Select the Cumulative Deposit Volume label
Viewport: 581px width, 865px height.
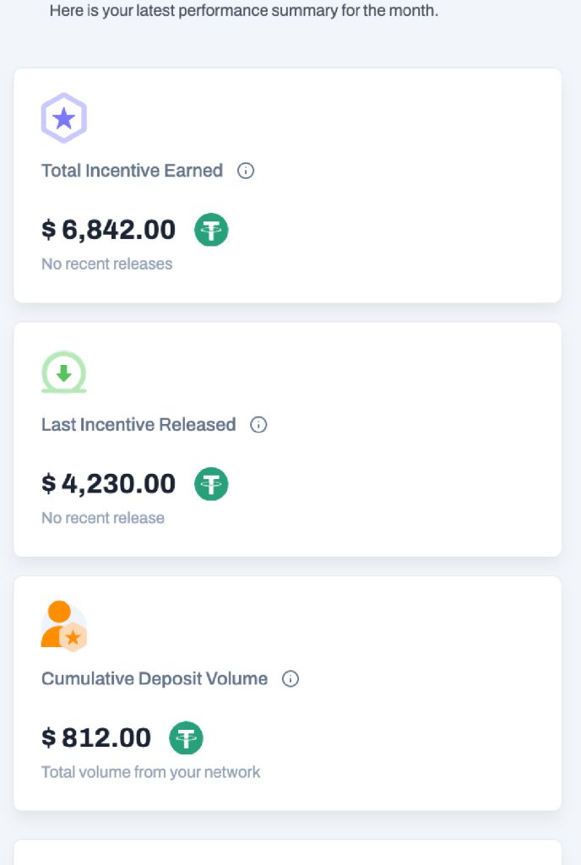pyautogui.click(x=155, y=678)
